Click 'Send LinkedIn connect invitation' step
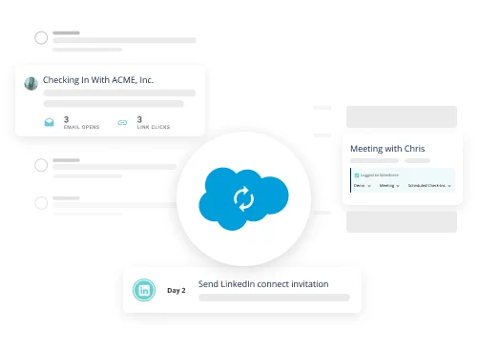This screenshot has width=479, height=350. (263, 284)
